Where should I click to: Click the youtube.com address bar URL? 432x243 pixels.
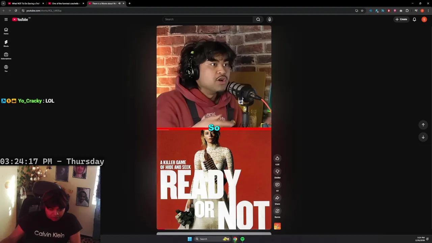click(44, 10)
